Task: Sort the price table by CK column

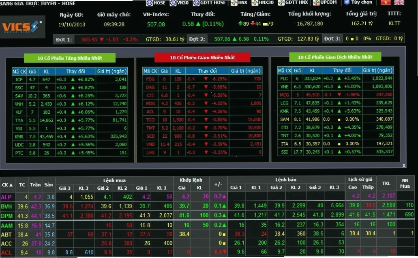Action: click(x=7, y=185)
